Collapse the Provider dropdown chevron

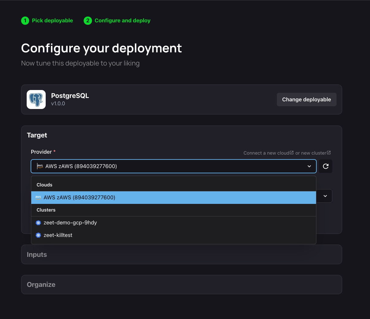tap(309, 166)
